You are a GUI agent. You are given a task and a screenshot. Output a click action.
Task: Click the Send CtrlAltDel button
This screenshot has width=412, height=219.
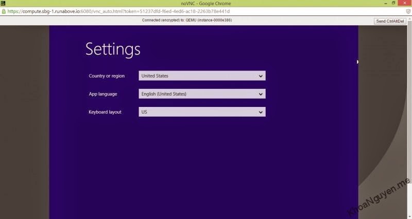pyautogui.click(x=390, y=21)
